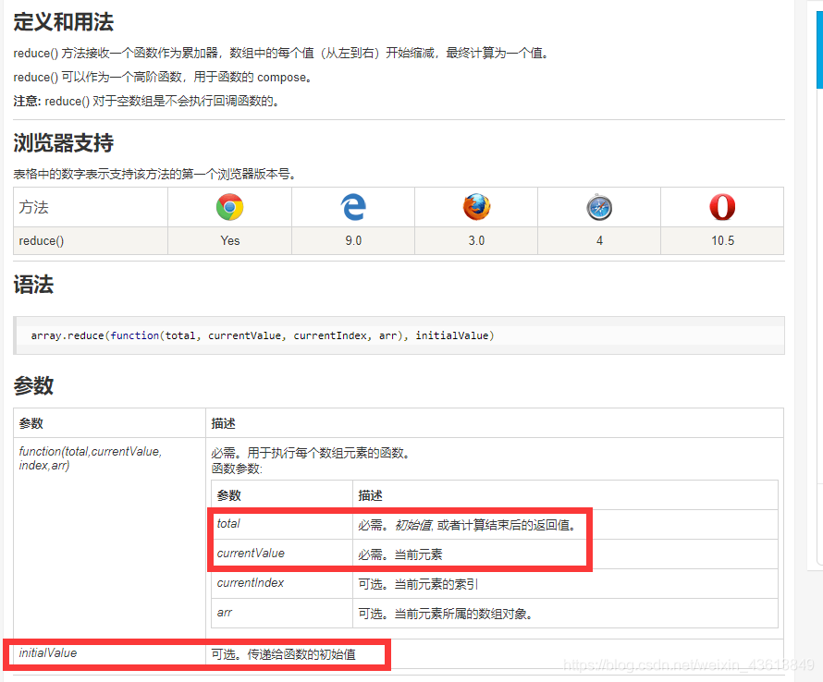Select the reduce() cell in the support table

click(42, 240)
